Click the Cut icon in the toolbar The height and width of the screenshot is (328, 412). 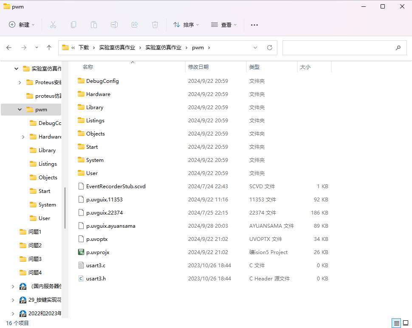tap(53, 25)
